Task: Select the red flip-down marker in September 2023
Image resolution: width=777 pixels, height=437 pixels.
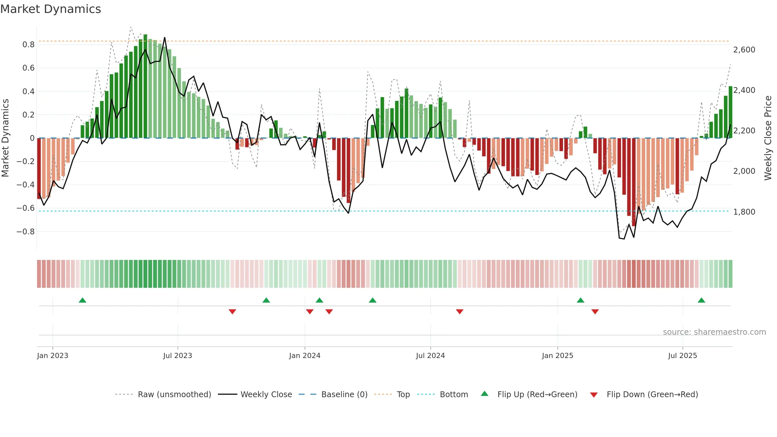Action: pyautogui.click(x=232, y=311)
